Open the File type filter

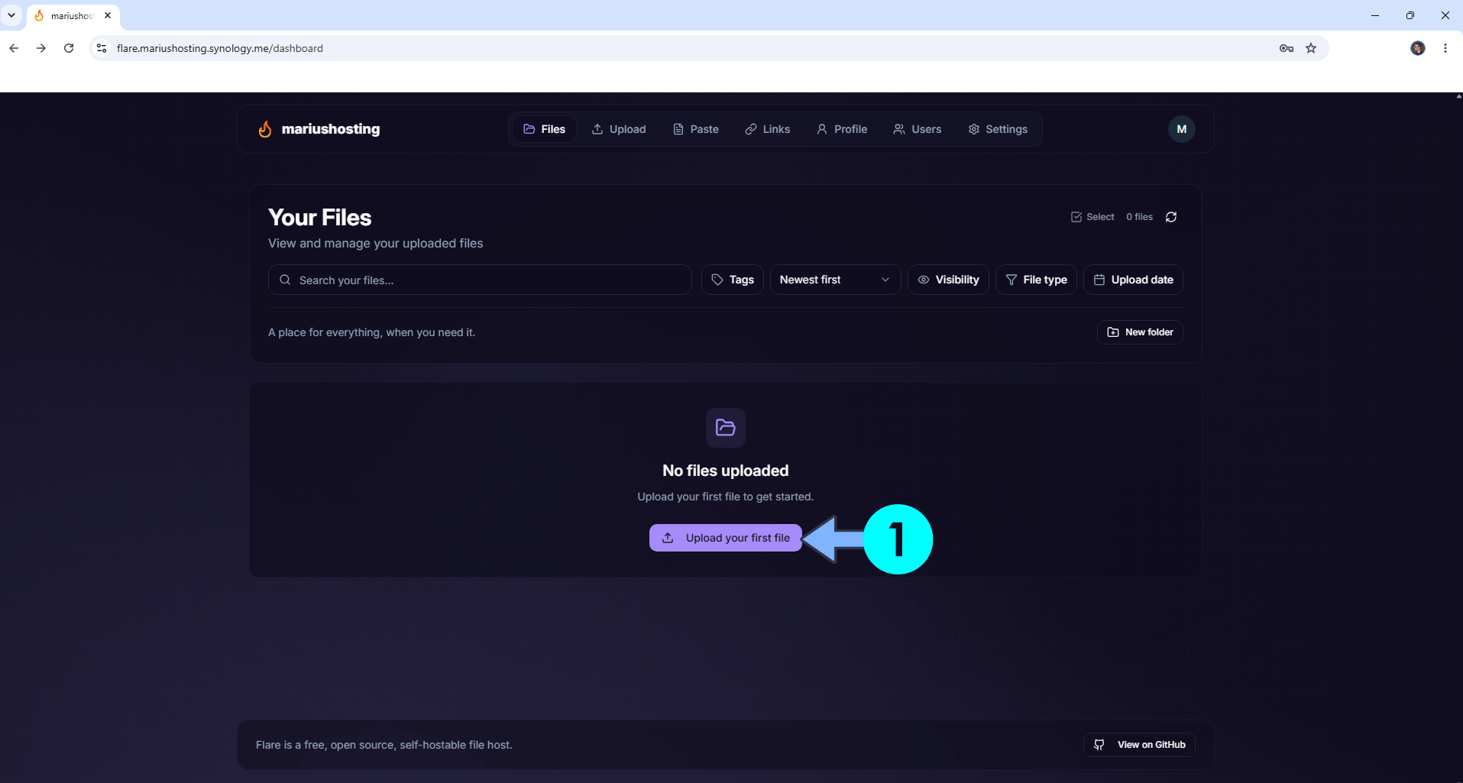(x=1036, y=280)
